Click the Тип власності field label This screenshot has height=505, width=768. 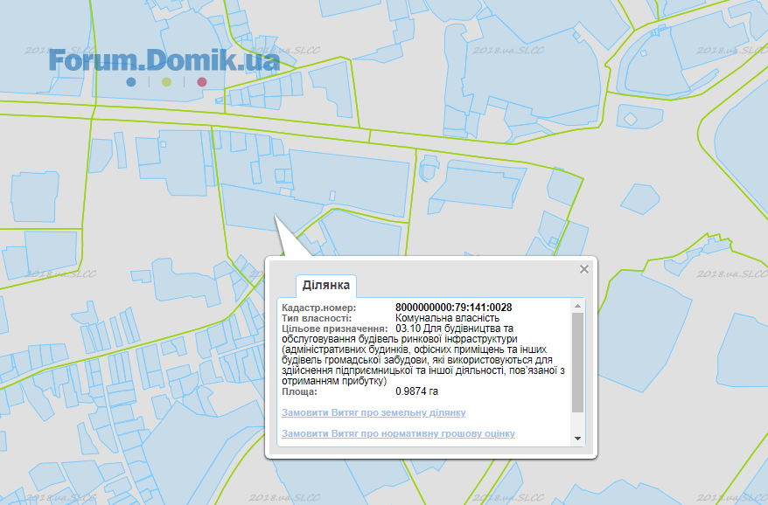316,318
